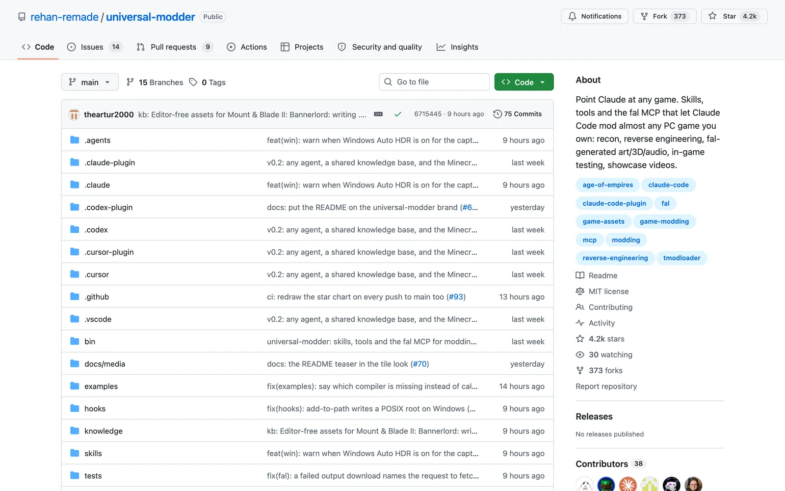Viewport: 785px width, 491px height.
Task: Open the Contributors section heading
Action: 602,464
